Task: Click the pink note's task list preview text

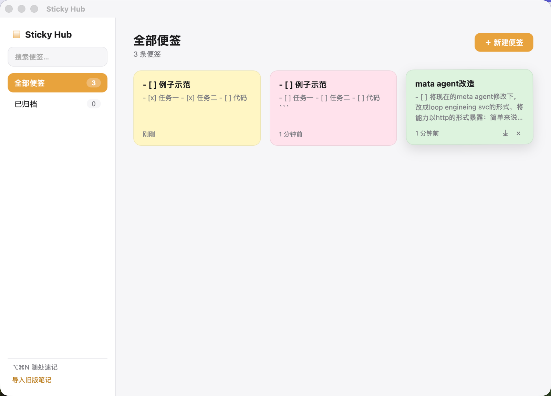Action: click(x=329, y=101)
